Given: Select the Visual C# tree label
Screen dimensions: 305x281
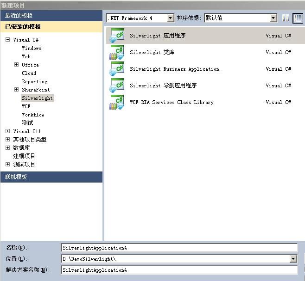Looking at the screenshot, I should click(26, 40).
